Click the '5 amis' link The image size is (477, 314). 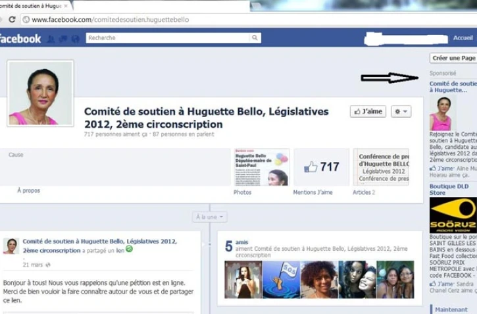tap(237, 244)
